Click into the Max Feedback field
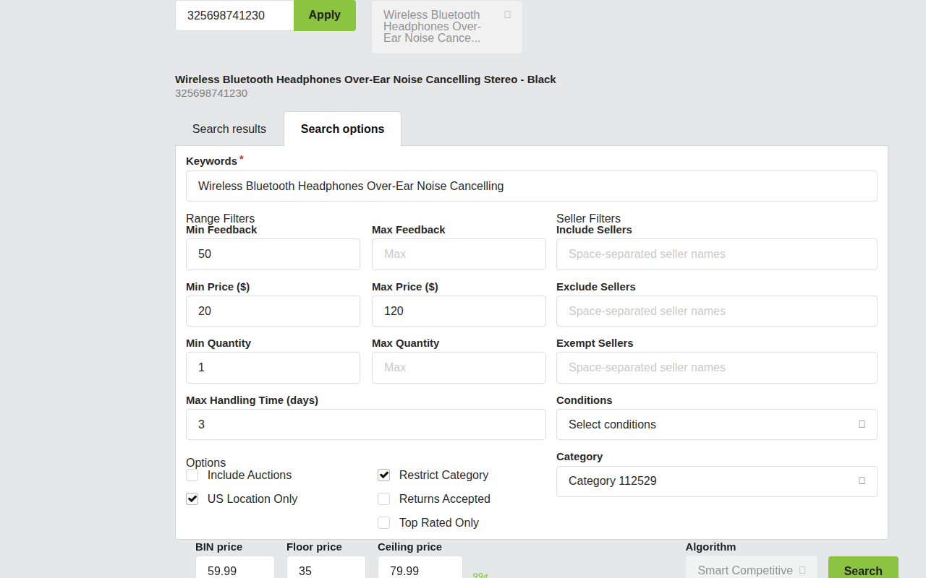 coord(459,254)
